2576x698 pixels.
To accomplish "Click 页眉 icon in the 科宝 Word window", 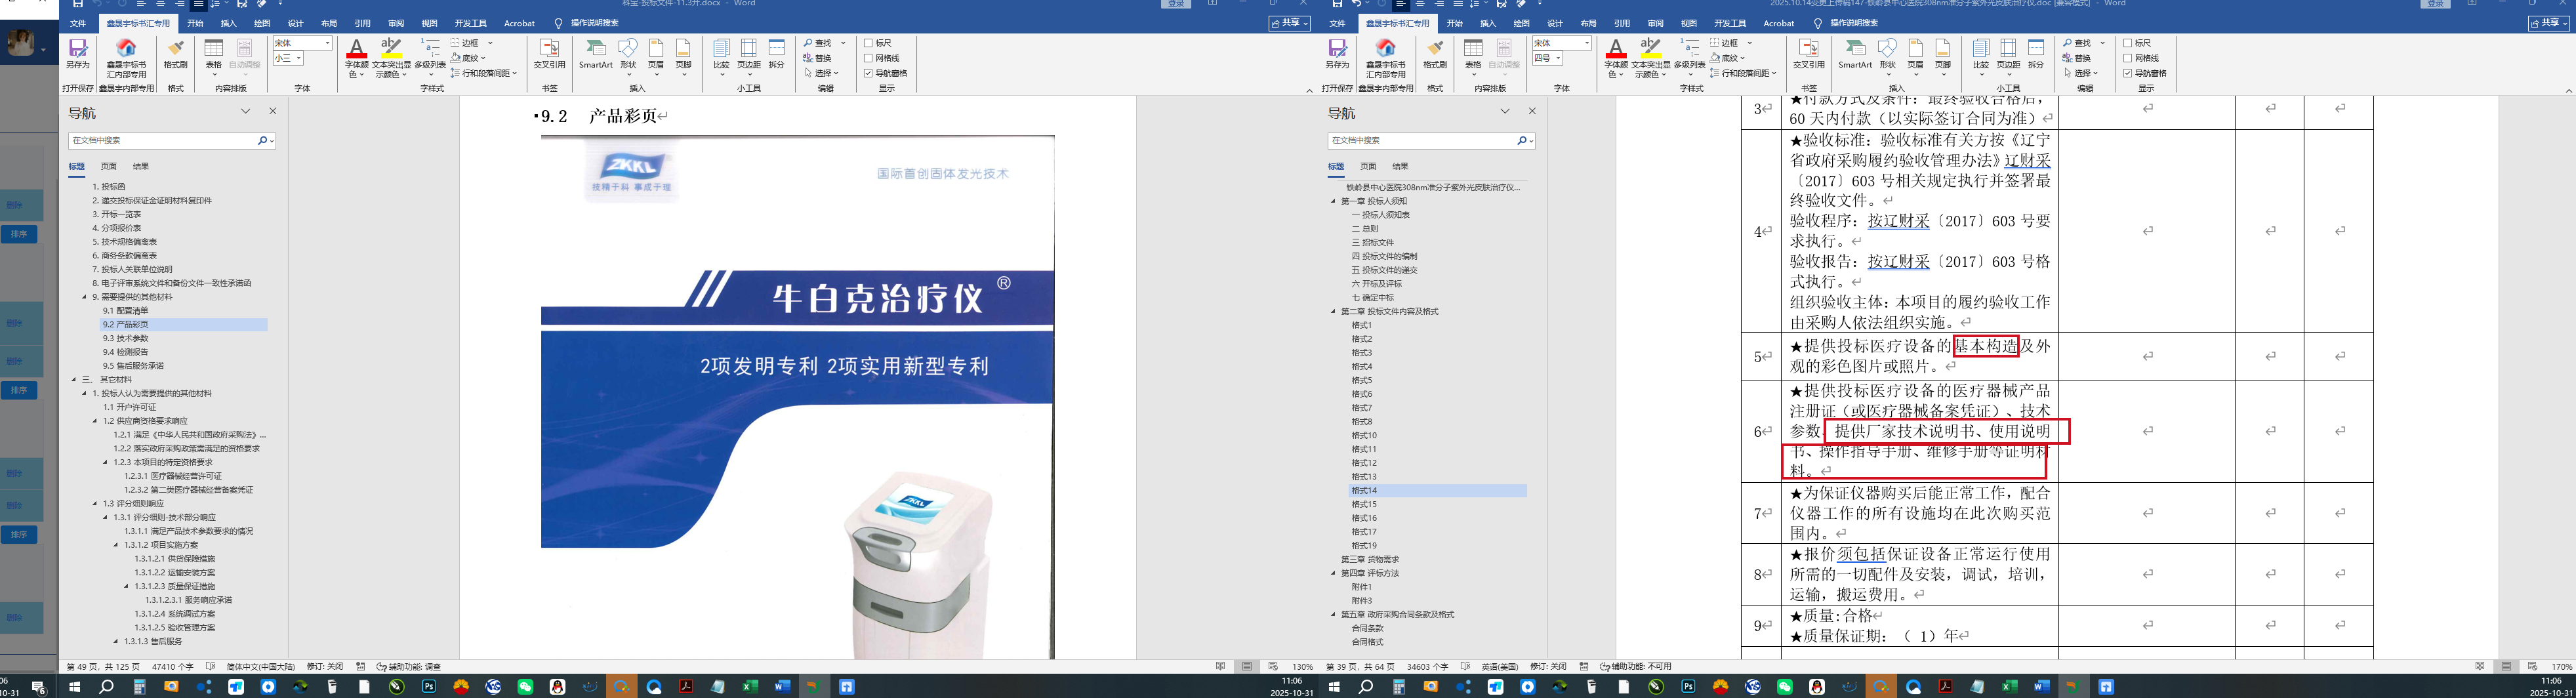I will click(656, 56).
